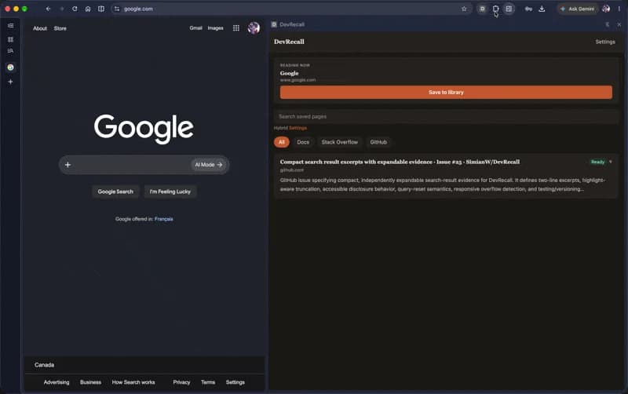
Task: Go forward with the browser forward arrow
Action: tap(62, 9)
